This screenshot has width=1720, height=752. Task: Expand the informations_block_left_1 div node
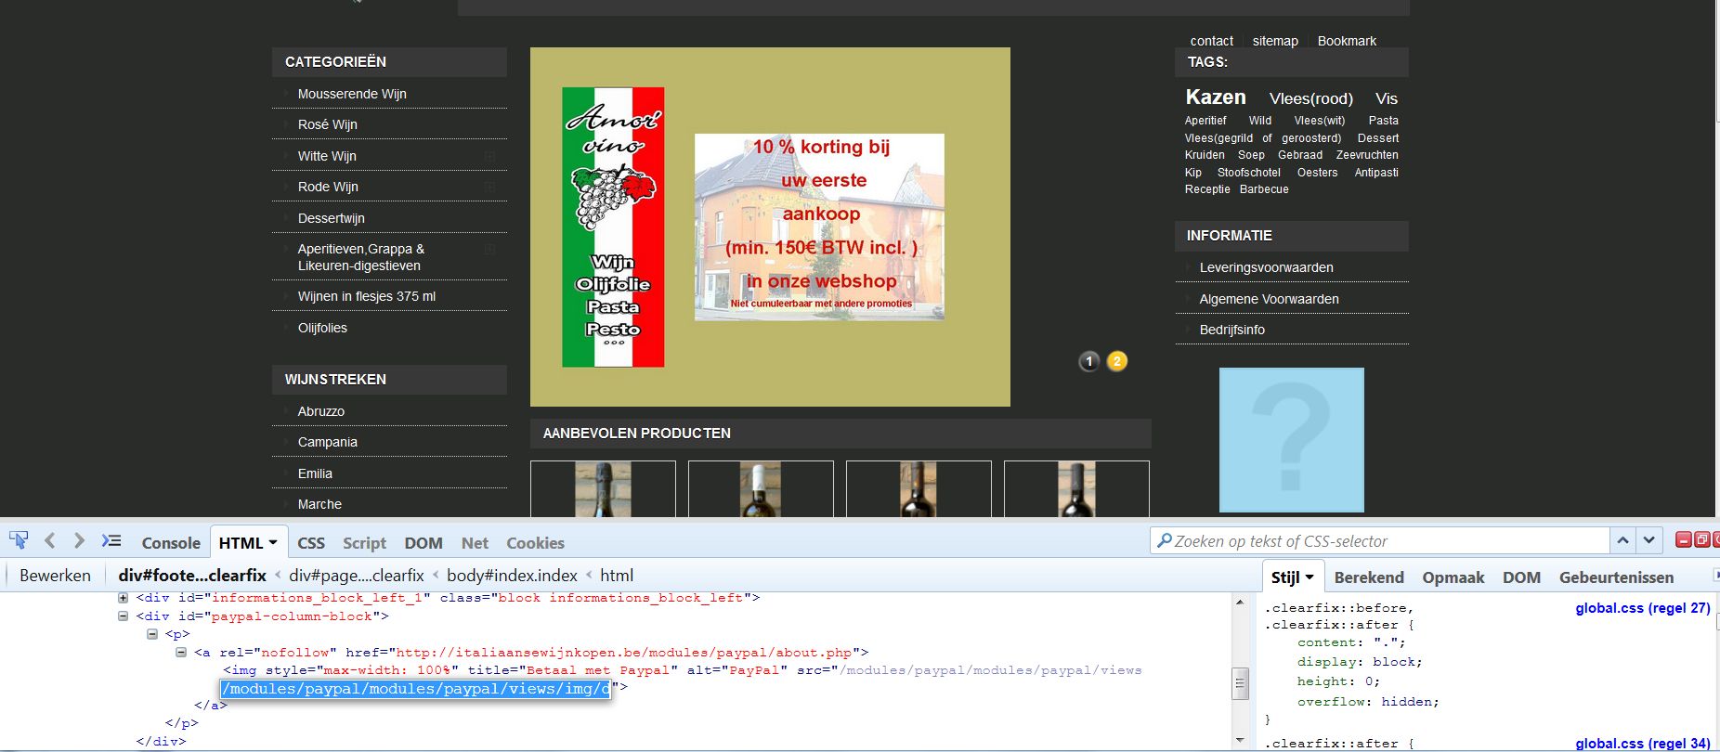click(x=123, y=598)
